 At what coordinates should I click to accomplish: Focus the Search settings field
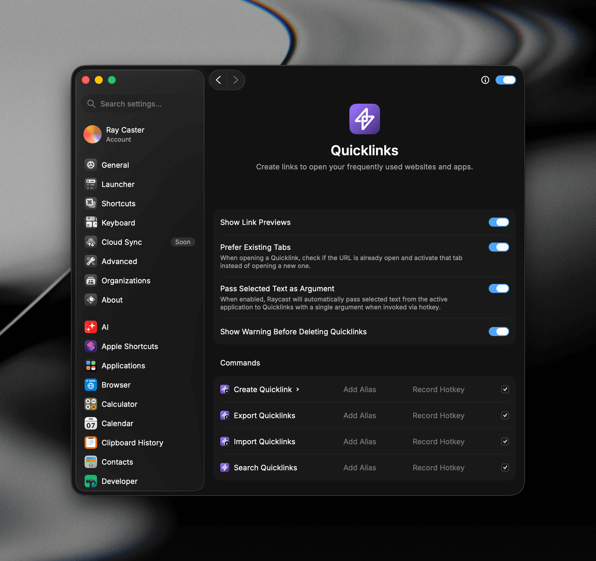(140, 104)
